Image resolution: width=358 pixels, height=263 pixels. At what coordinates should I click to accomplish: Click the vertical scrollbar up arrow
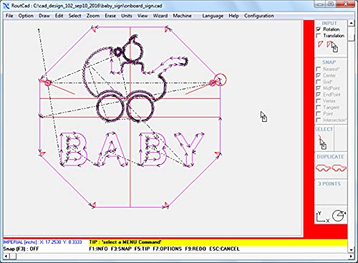[351, 23]
